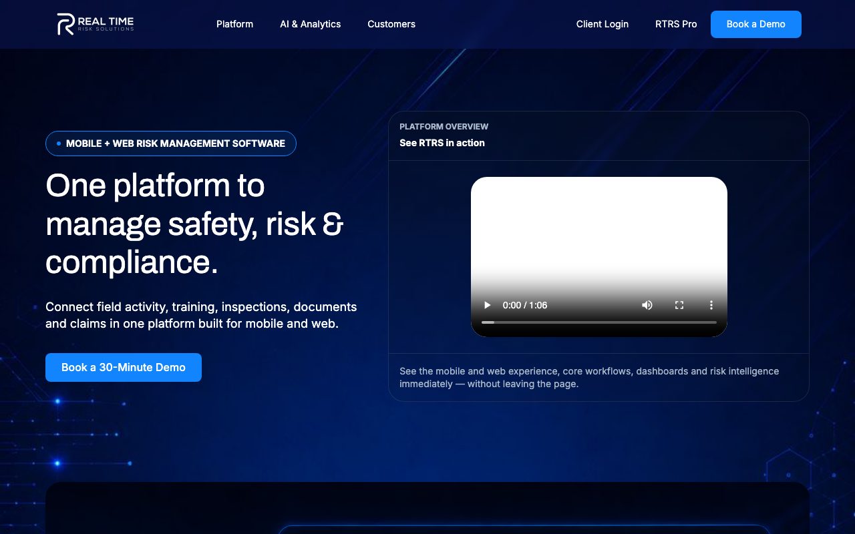This screenshot has height=534, width=855.
Task: Click the "Connect field activity" description paragraph
Action: coord(201,315)
